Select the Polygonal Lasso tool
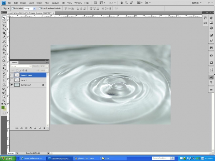This screenshot has height=161, width=215. tap(4, 25)
